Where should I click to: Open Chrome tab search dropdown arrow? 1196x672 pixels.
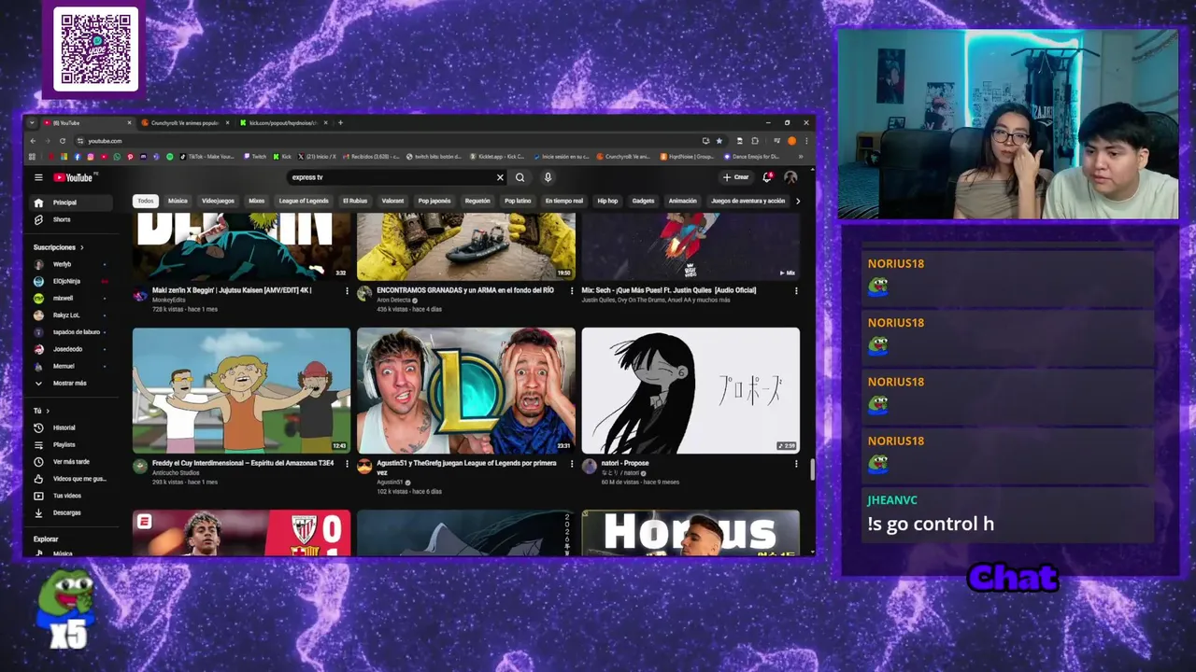[x=32, y=122]
